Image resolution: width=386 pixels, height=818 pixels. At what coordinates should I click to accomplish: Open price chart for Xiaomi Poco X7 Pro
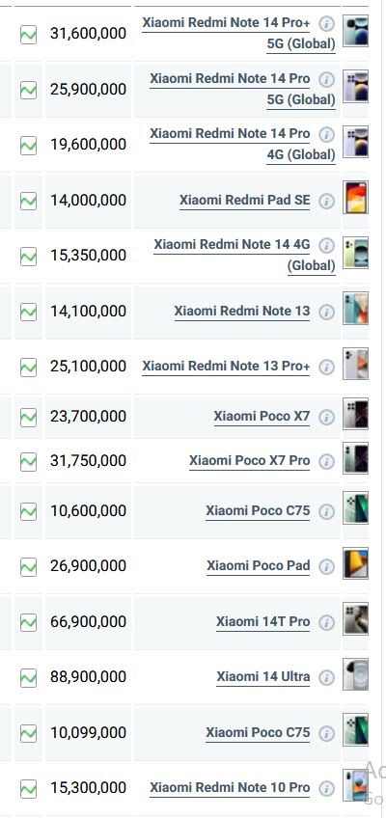pos(28,461)
